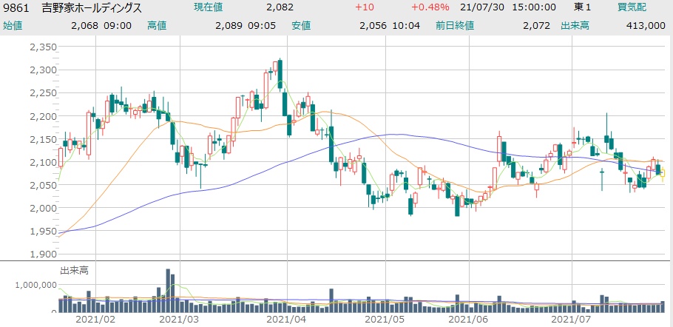Click the 安値 low price label

pyautogui.click(x=301, y=25)
